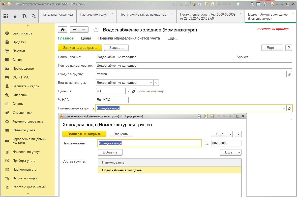Click the search magnifier icon
The height and width of the screenshot is (197, 297).
point(34,16)
